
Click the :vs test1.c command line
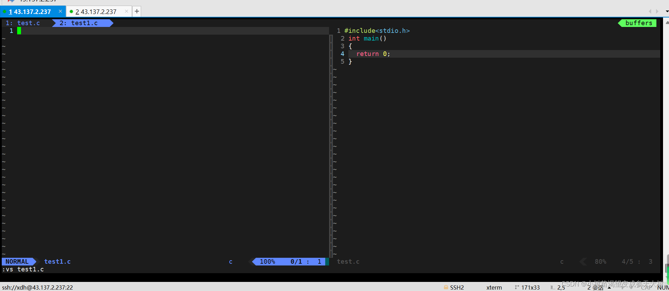click(23, 269)
